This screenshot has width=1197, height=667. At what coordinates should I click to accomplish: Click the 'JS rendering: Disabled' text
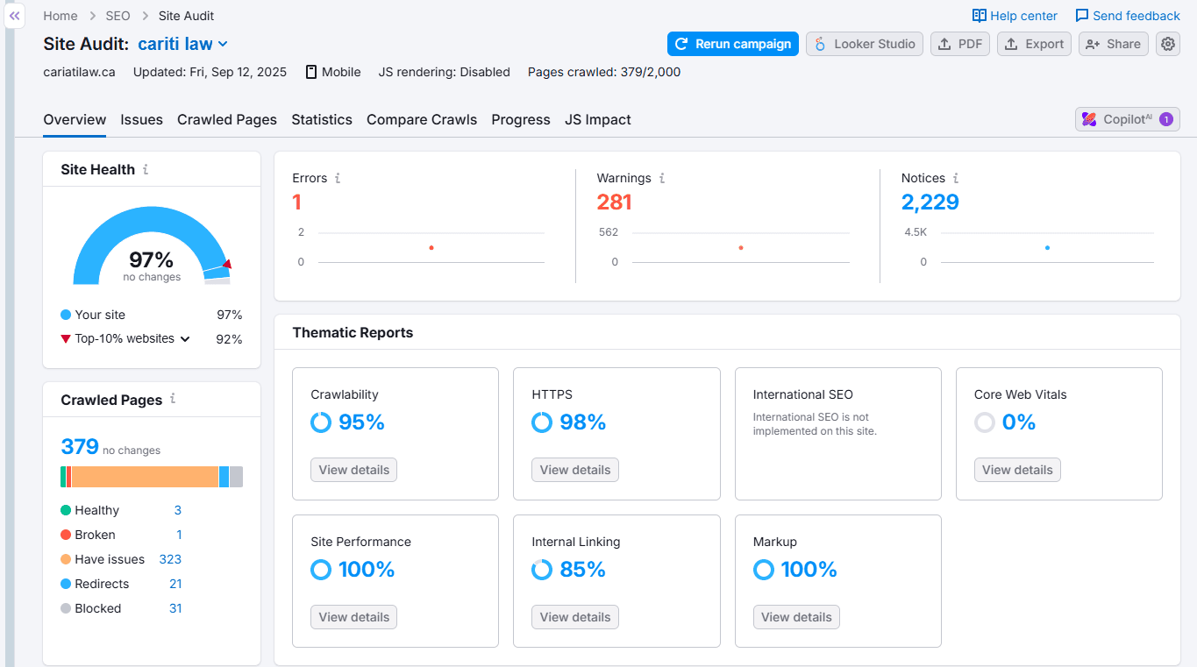[x=445, y=72]
